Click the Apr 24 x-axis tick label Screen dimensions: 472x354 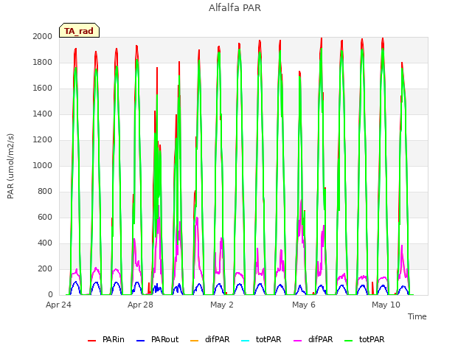pos(58,305)
